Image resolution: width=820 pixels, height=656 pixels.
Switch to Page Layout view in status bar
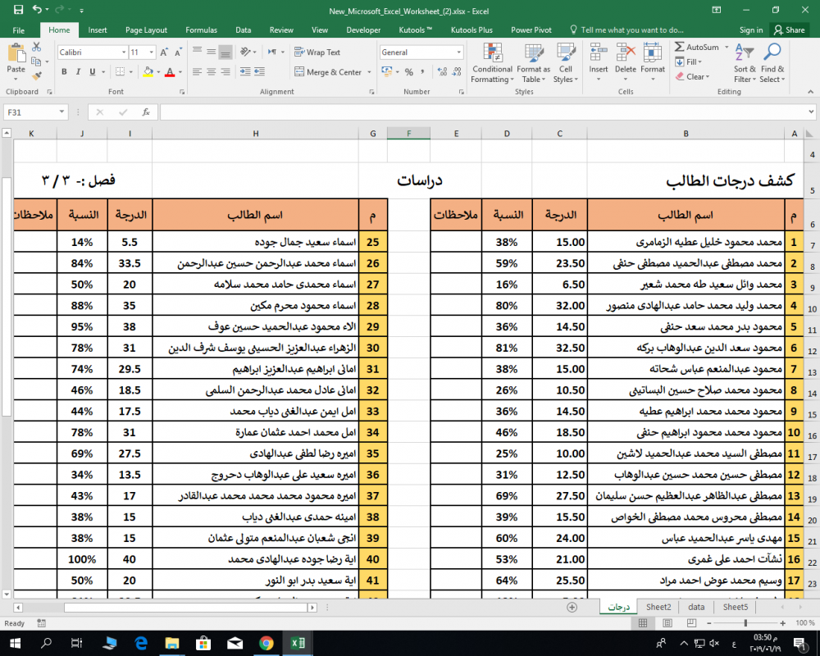pos(667,623)
